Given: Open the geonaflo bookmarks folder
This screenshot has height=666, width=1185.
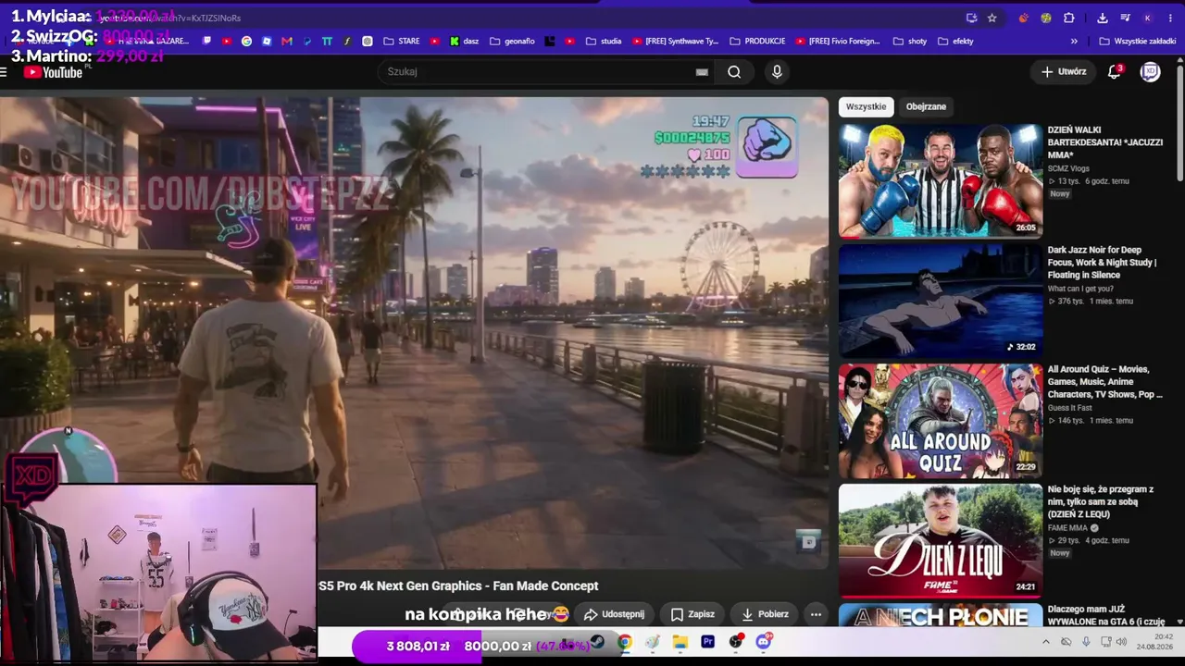Looking at the screenshot, I should pos(512,41).
